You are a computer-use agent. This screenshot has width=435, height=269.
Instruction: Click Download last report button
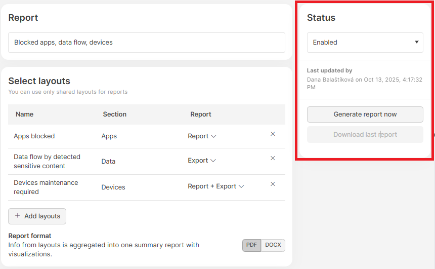tap(365, 135)
